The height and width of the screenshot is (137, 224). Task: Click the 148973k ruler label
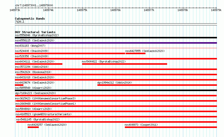[x=15, y=10]
